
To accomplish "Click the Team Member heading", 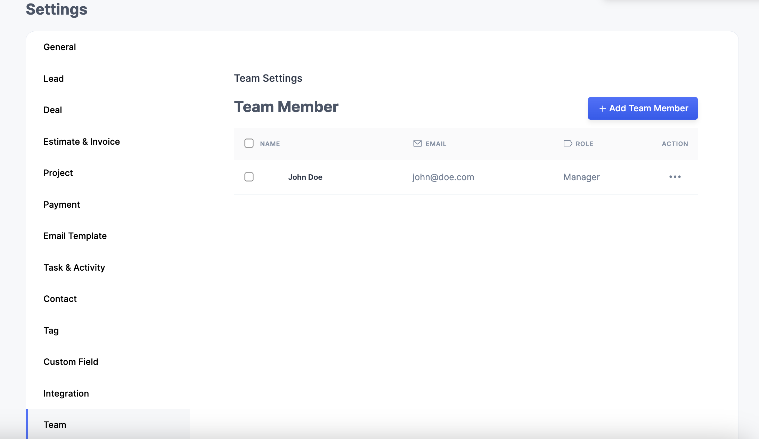I will [286, 107].
